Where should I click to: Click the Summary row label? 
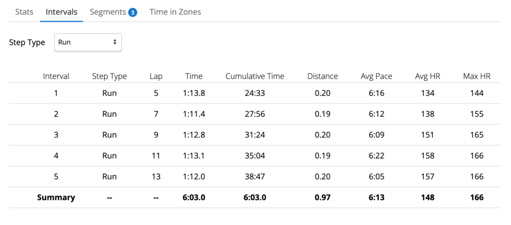point(56,198)
